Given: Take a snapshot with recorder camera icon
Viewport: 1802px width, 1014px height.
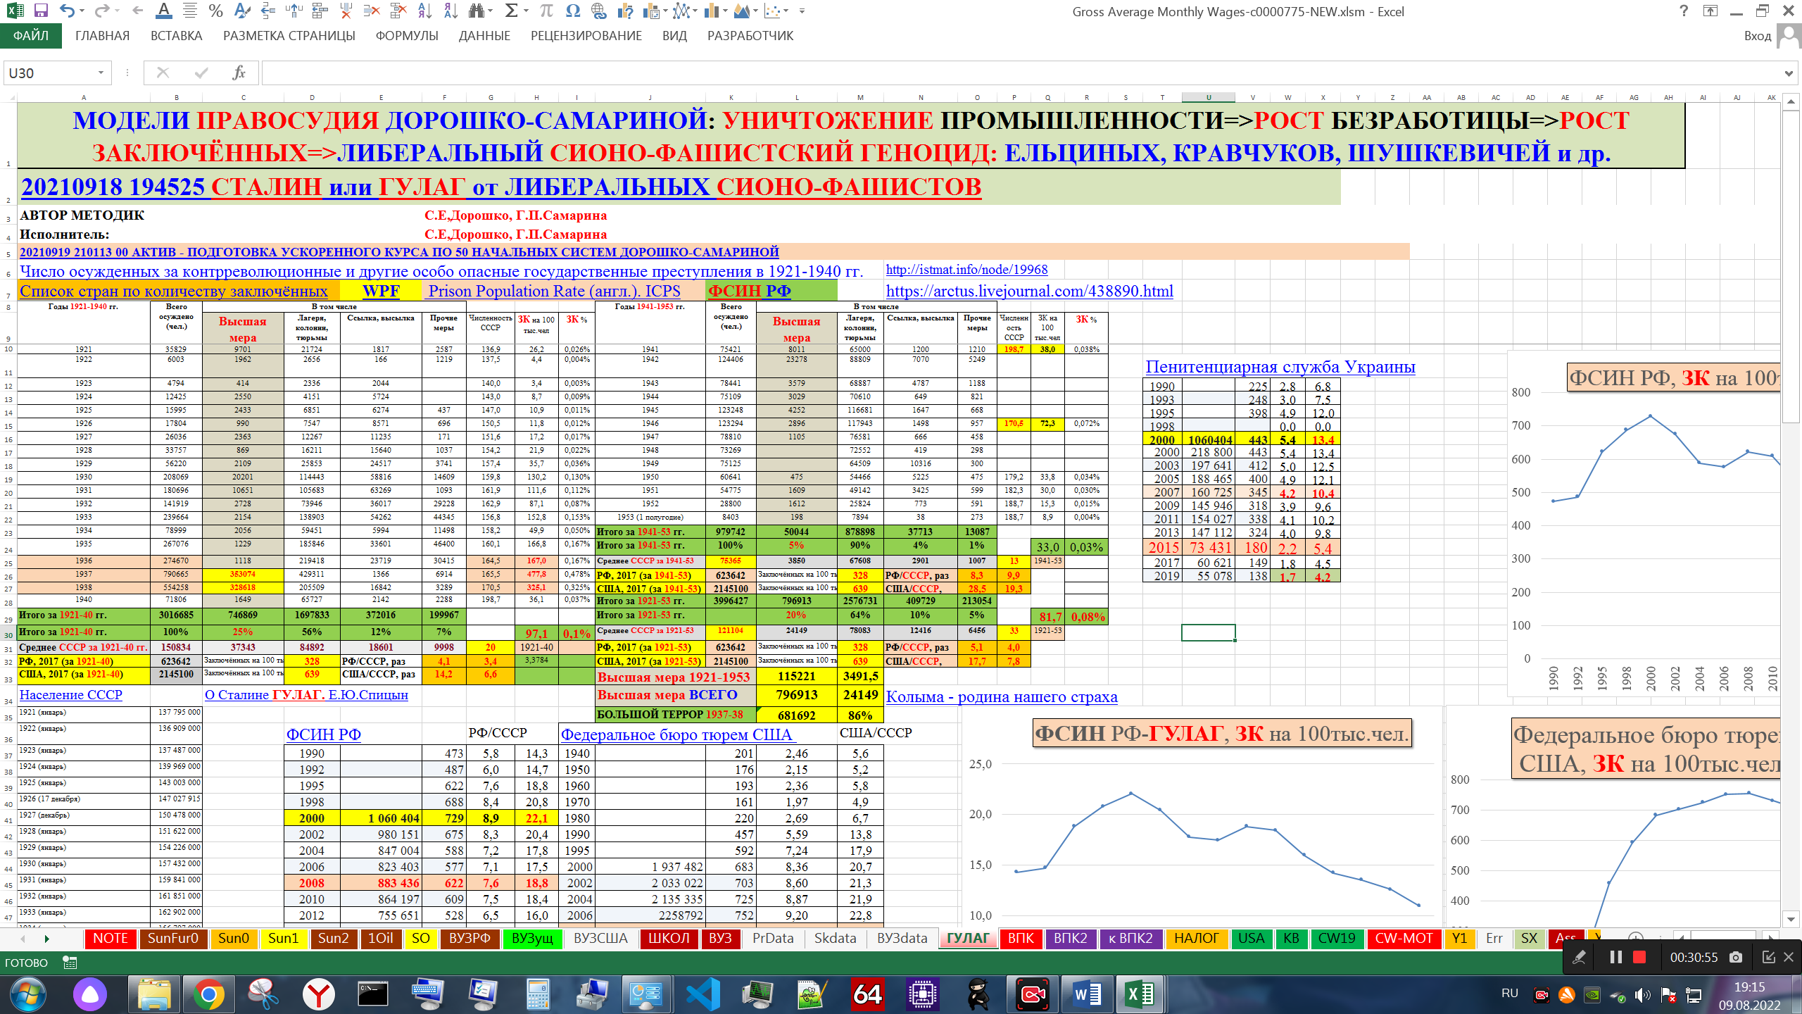Looking at the screenshot, I should click(x=1736, y=957).
